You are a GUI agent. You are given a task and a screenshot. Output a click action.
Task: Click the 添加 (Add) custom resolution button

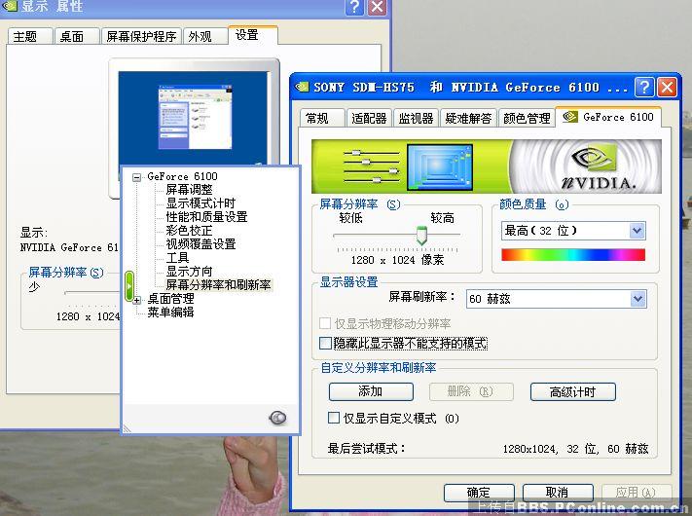pos(371,391)
